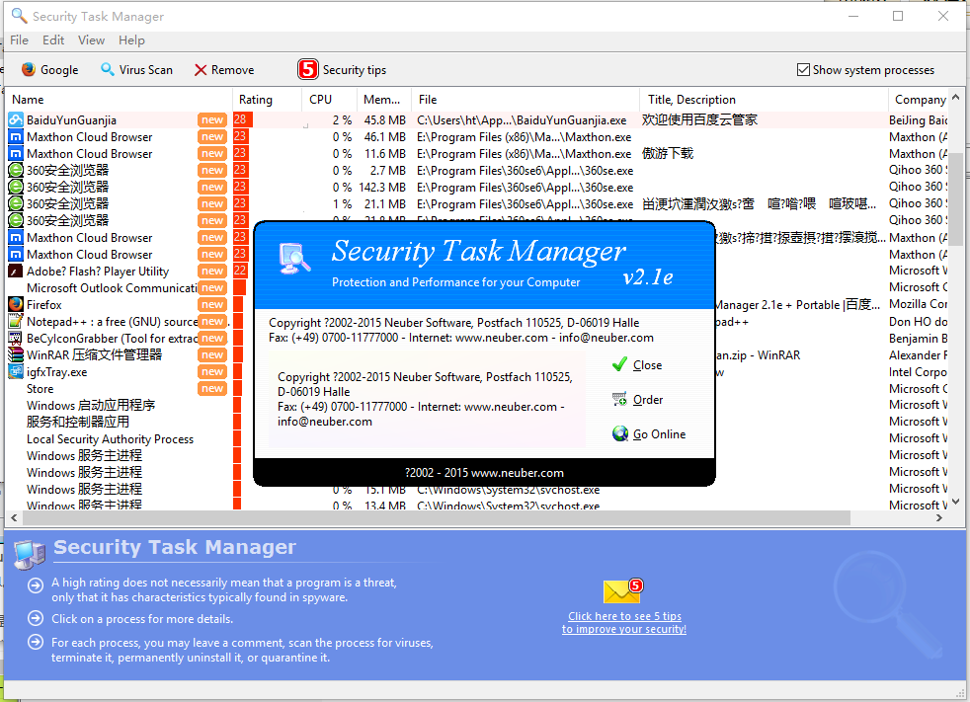The height and width of the screenshot is (702, 970).
Task: Click the Google search toolbar icon
Action: [x=29, y=70]
